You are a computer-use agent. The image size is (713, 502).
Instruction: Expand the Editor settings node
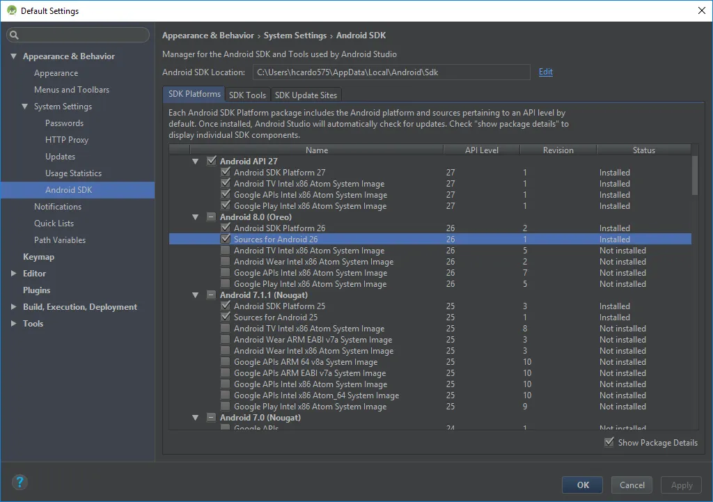point(14,274)
